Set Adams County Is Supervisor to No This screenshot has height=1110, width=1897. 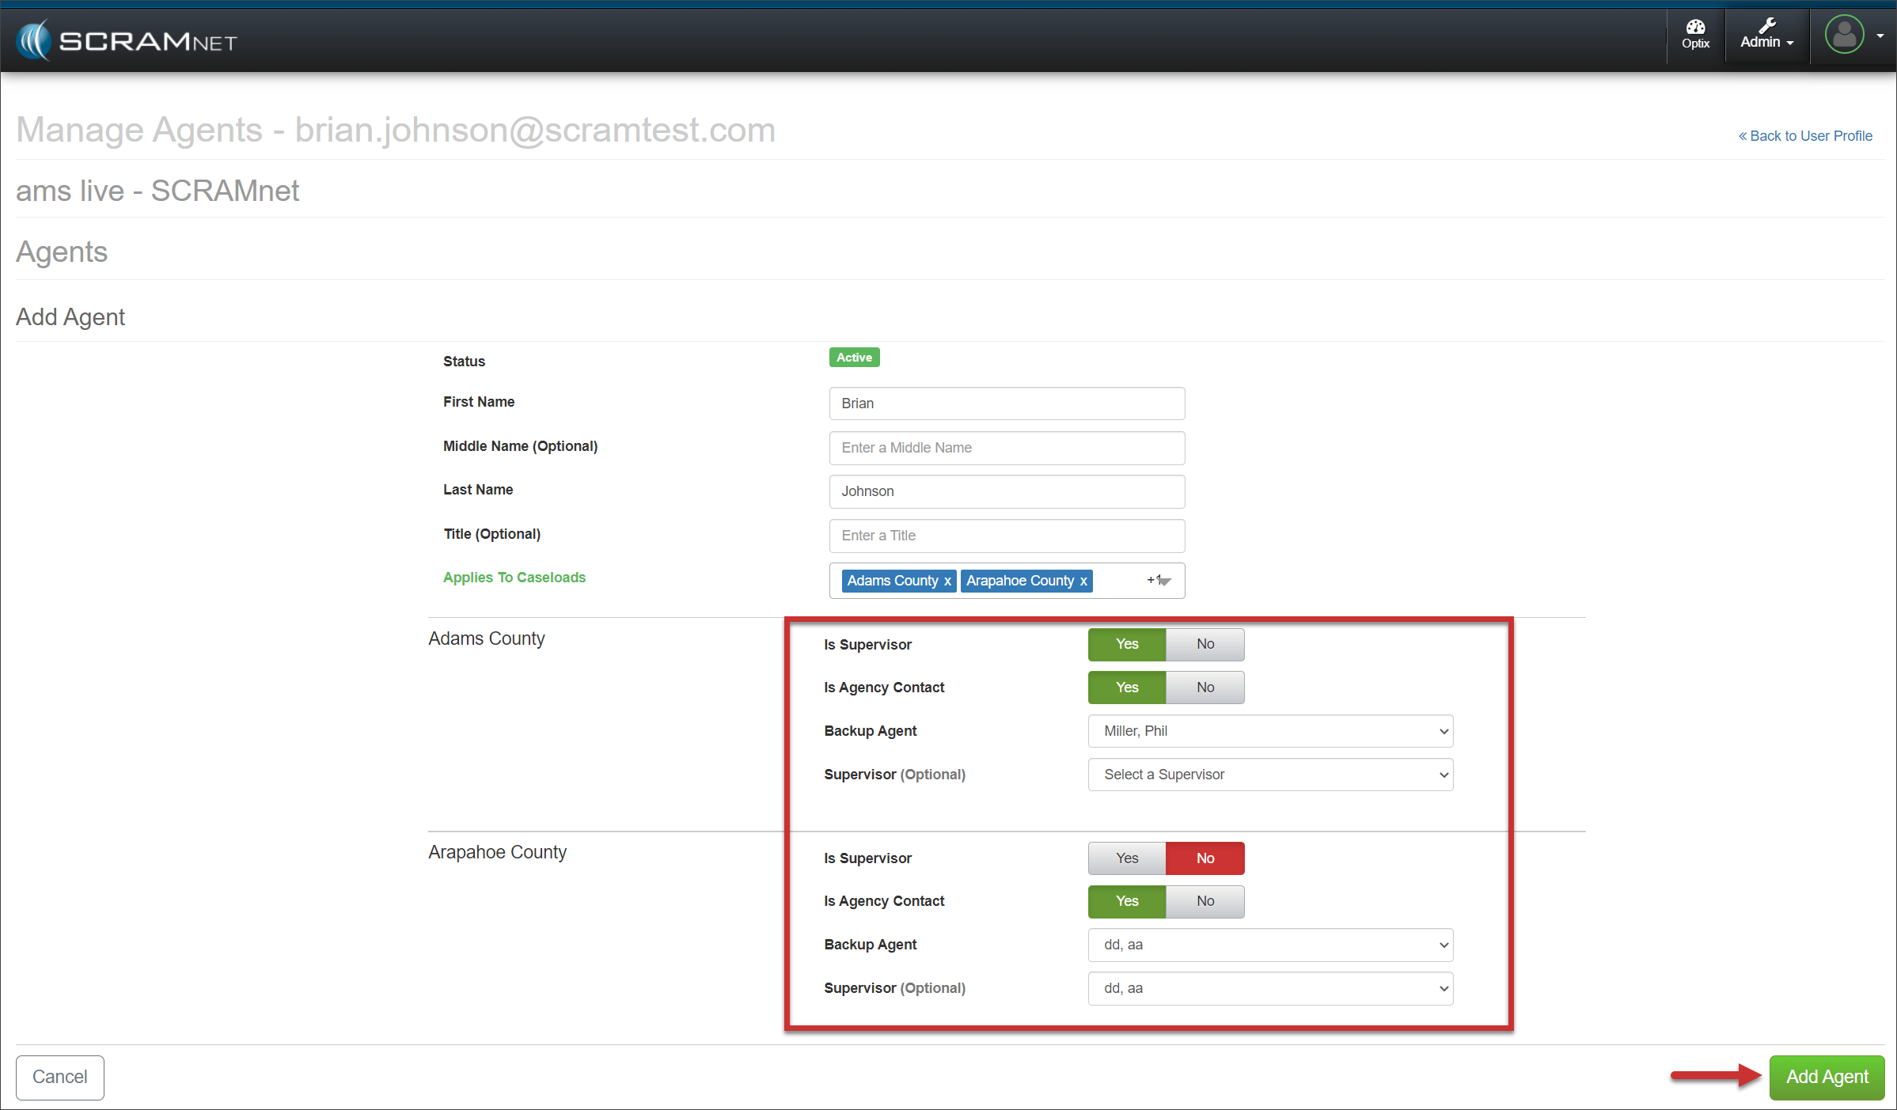pyautogui.click(x=1205, y=644)
